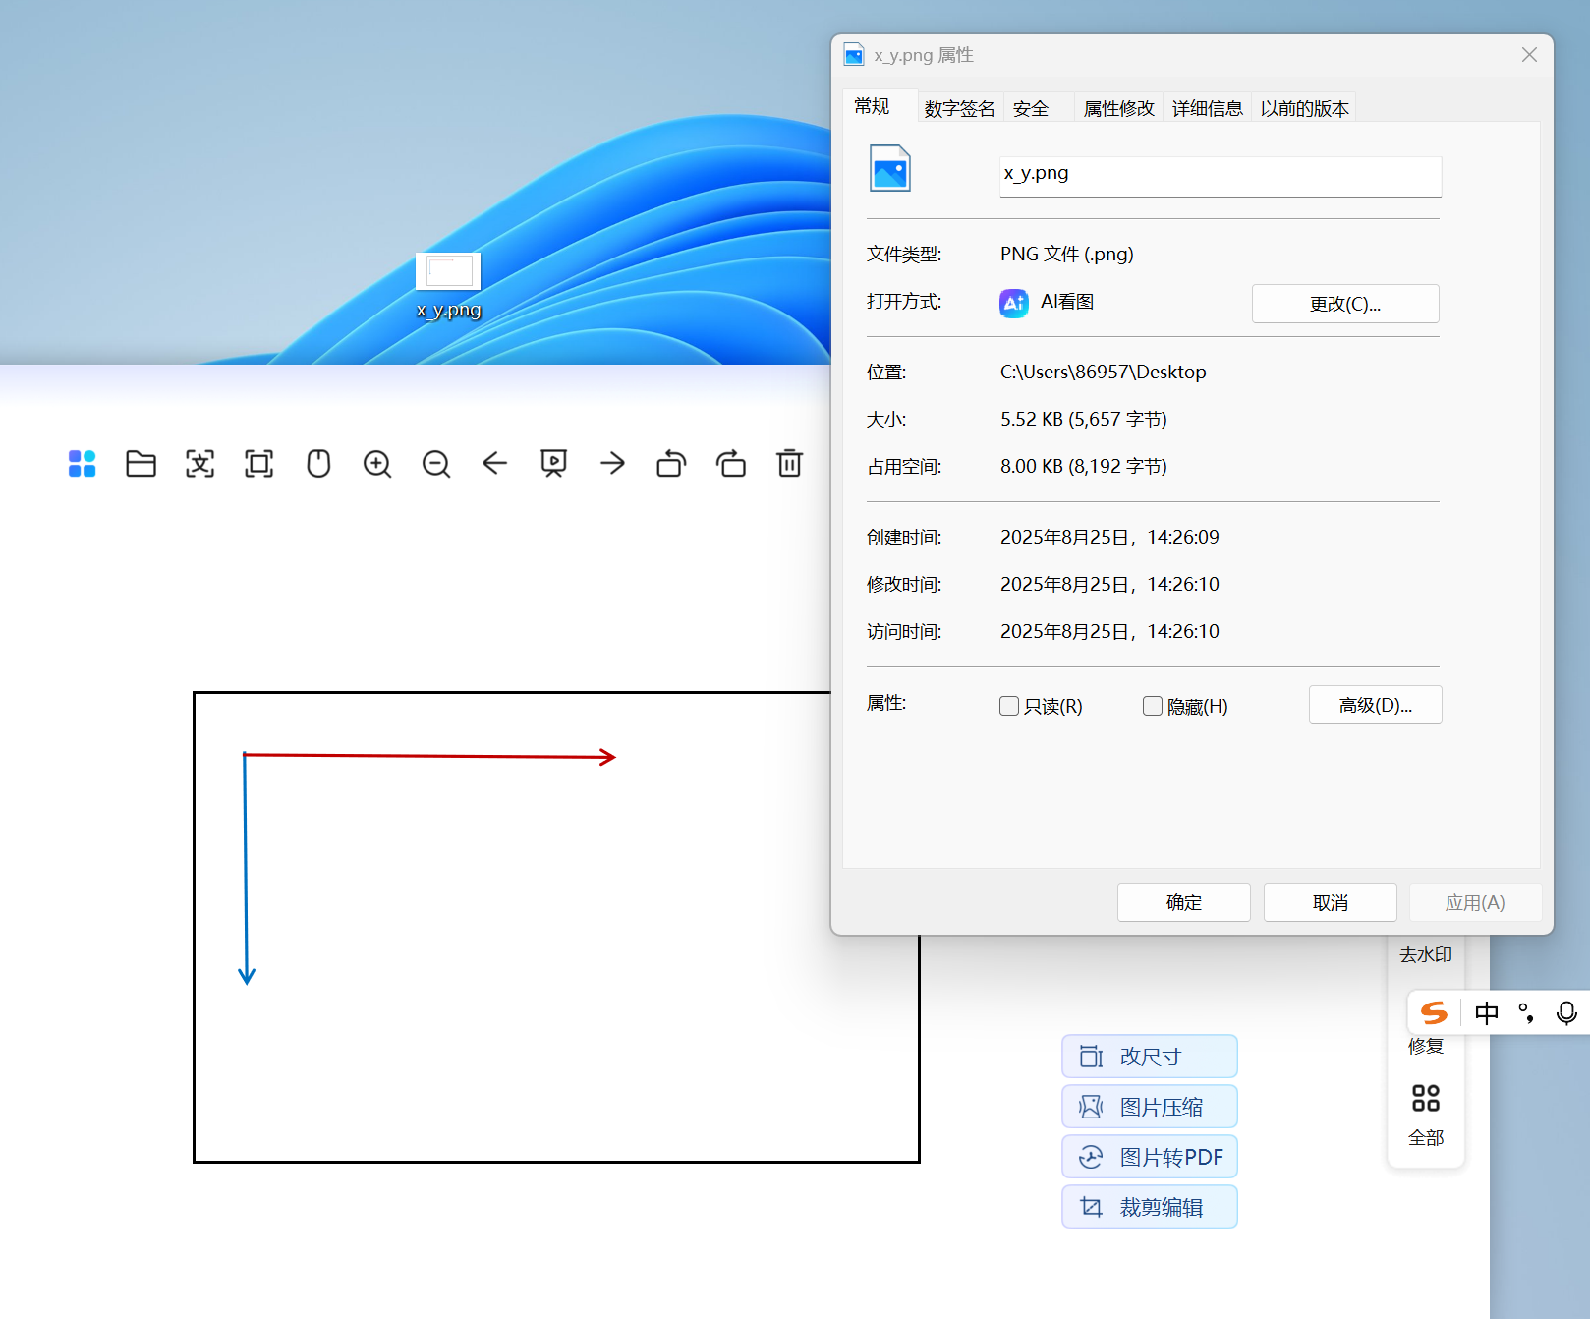Click the fit-to-window icon in viewer toolbar

[x=258, y=463]
